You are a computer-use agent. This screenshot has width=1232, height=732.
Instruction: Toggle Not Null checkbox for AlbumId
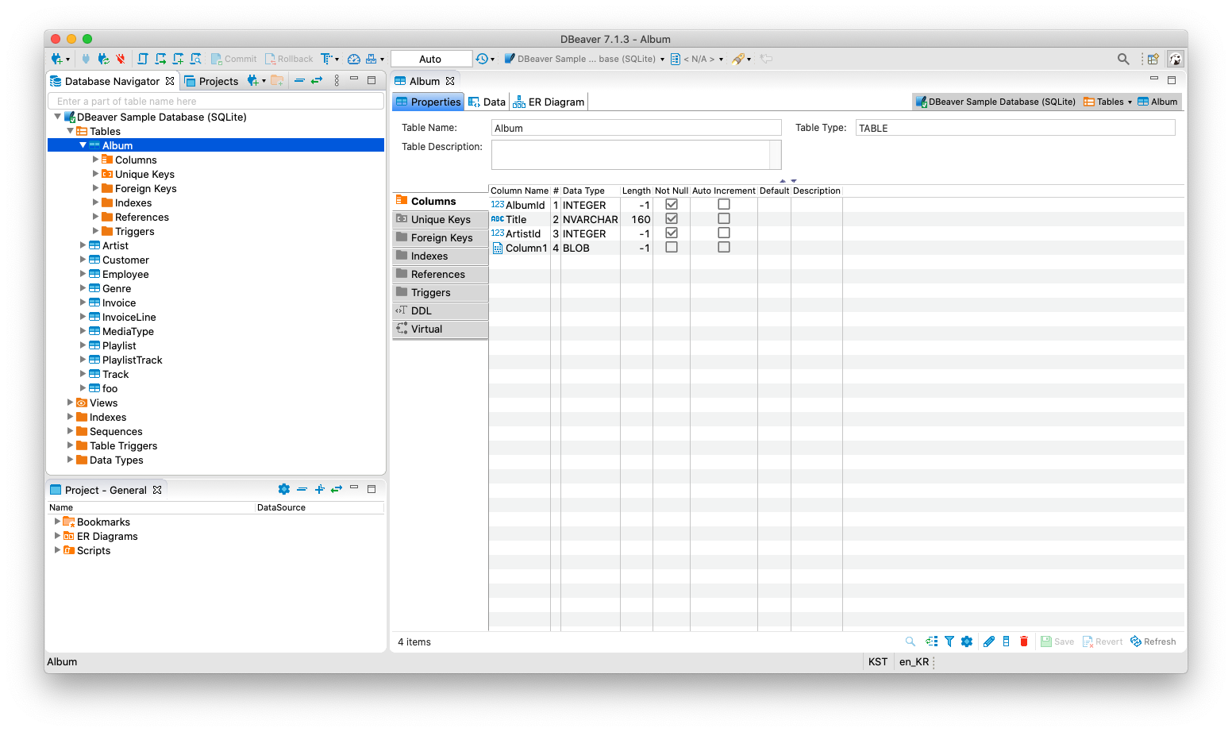(x=672, y=204)
